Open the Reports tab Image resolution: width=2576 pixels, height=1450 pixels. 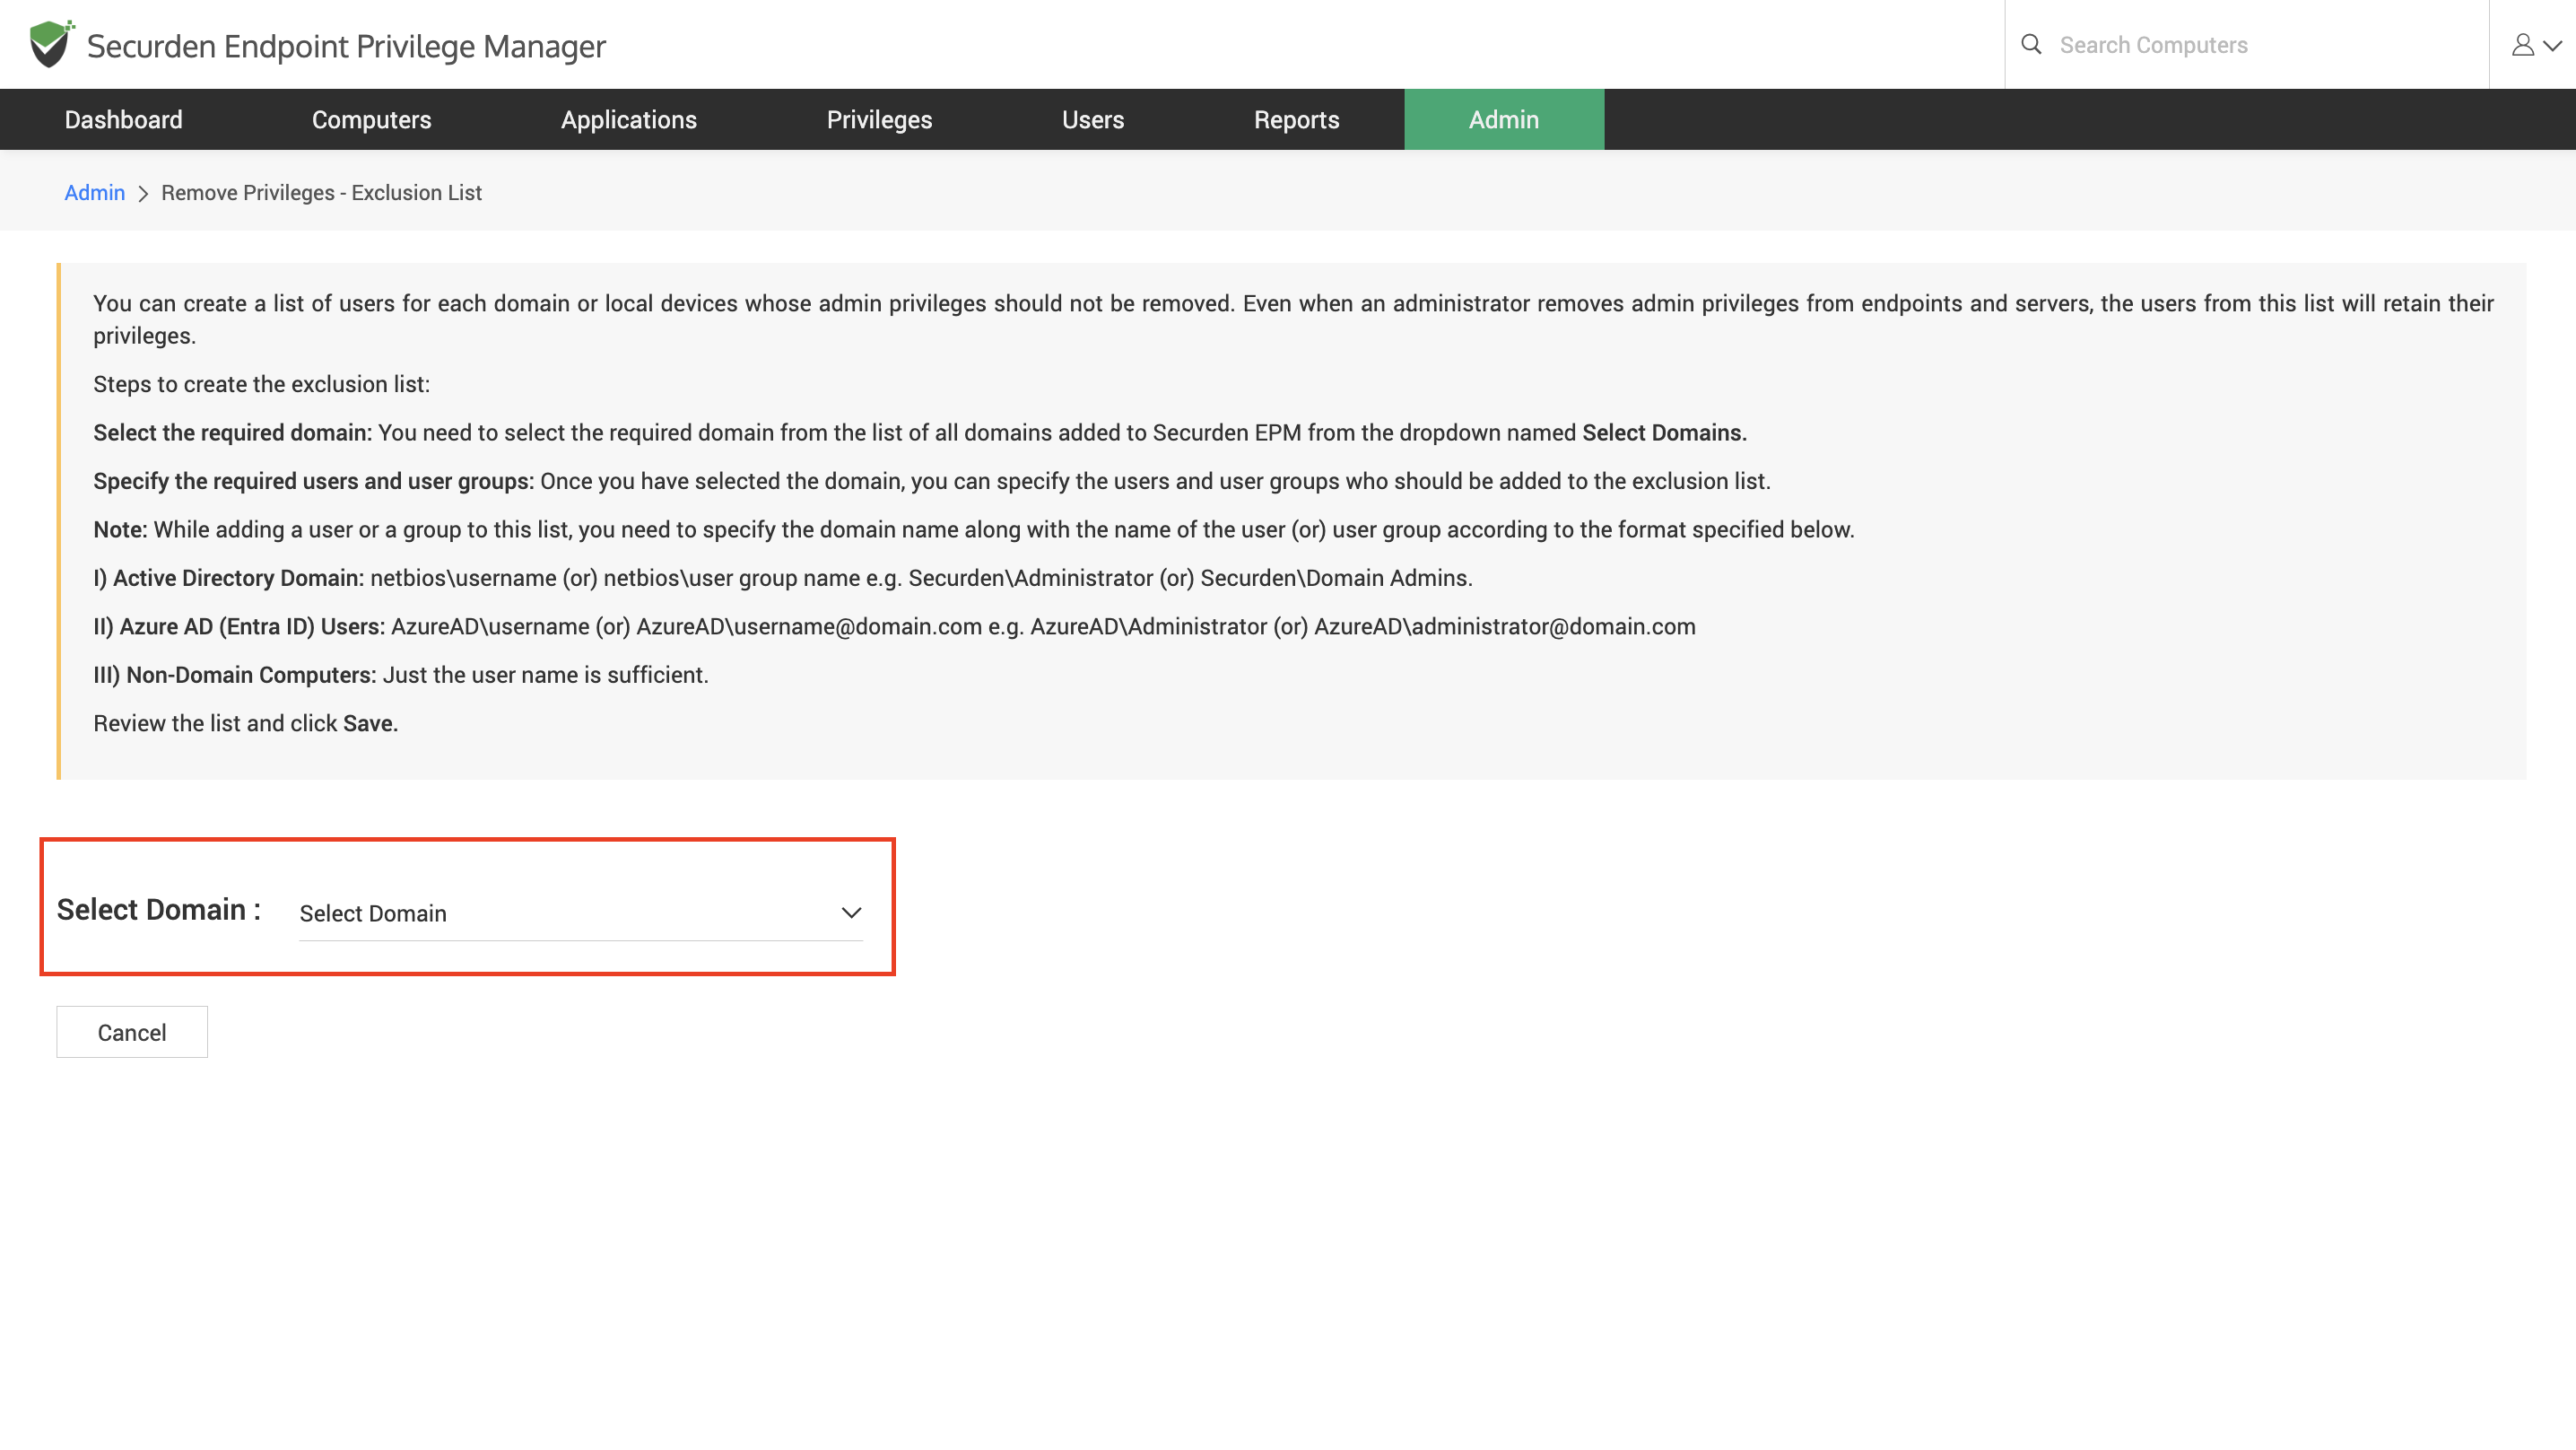point(1297,119)
